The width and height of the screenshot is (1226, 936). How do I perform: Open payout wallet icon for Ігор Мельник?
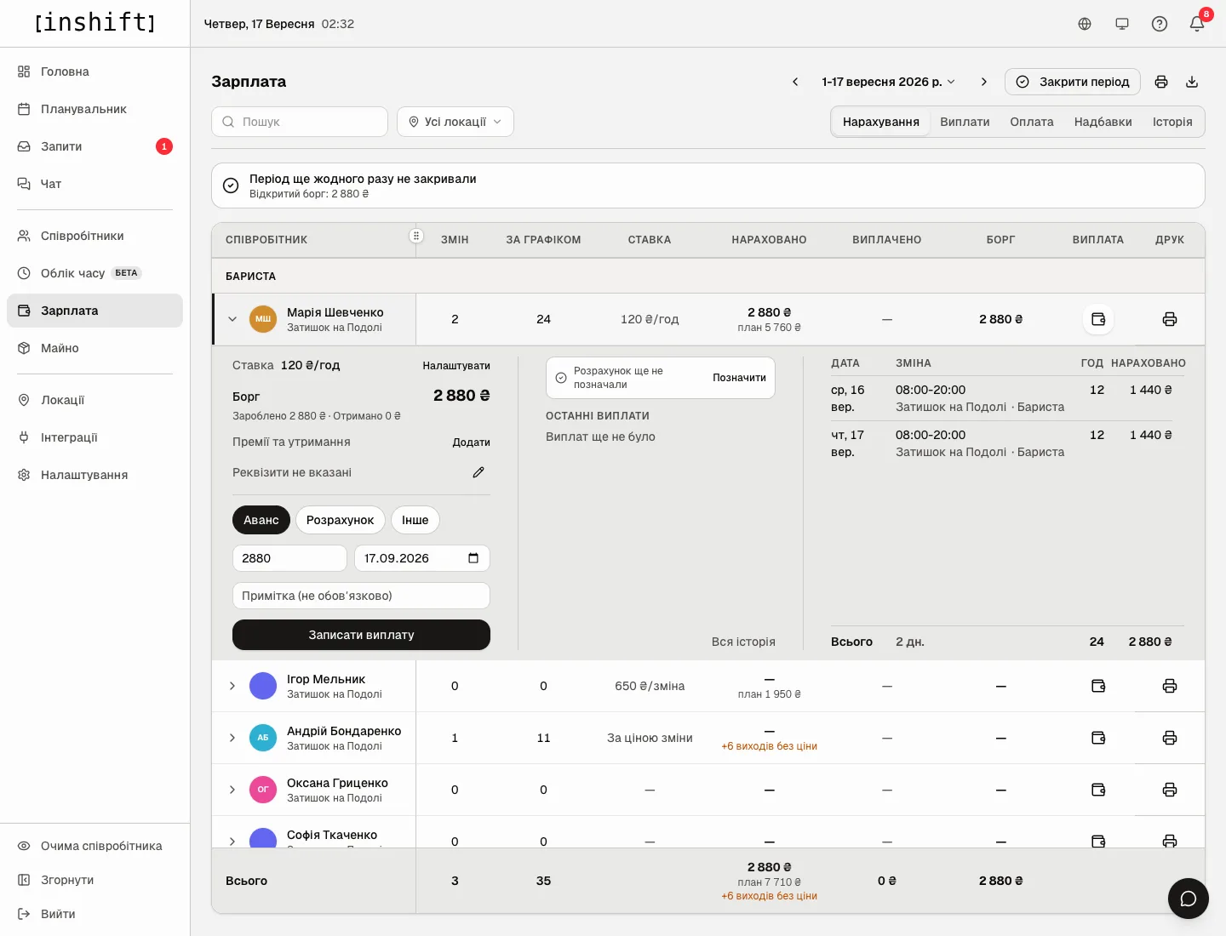(x=1098, y=686)
